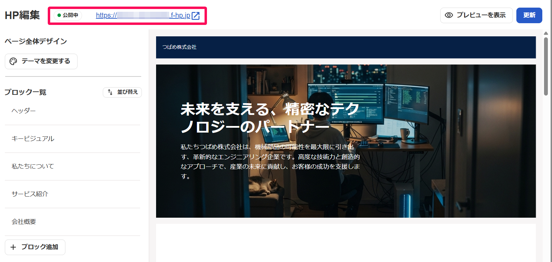Click the hero paragraph starting 私たちつばめ株式会社は
The width and height of the screenshot is (552, 262).
click(270, 162)
